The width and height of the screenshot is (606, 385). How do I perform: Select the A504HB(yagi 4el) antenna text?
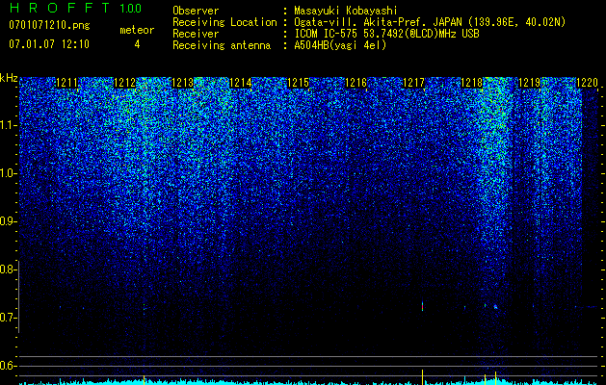[x=340, y=45]
